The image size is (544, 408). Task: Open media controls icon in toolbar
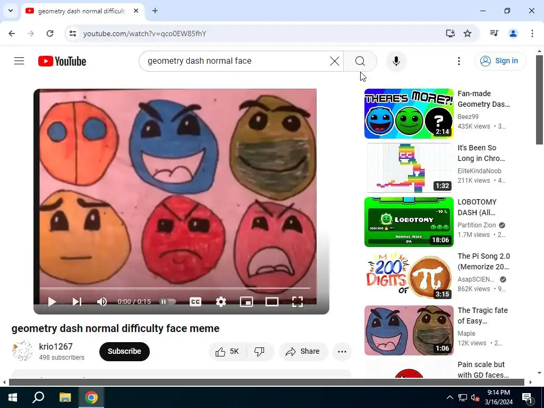494,33
